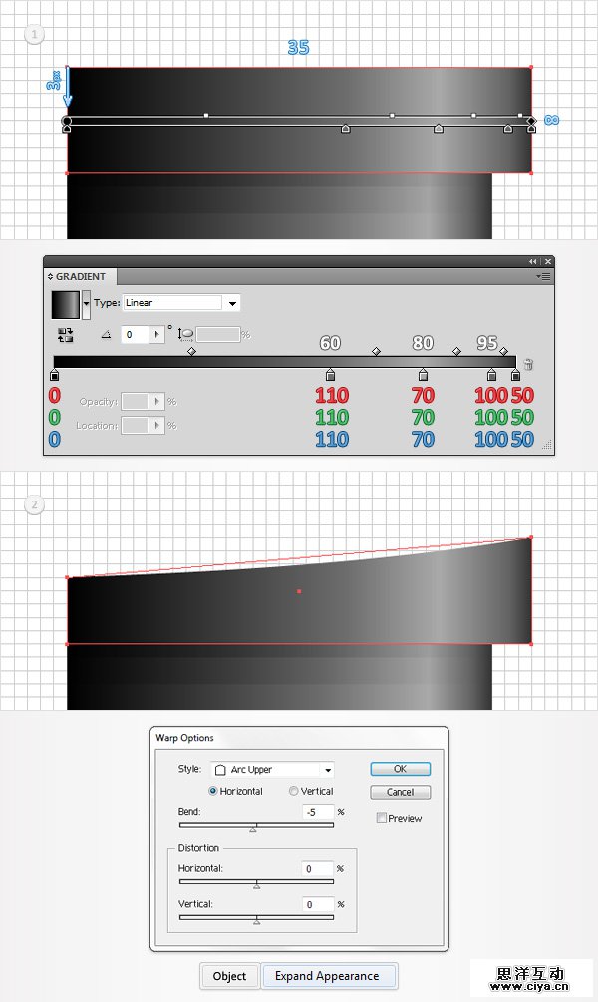The height and width of the screenshot is (1002, 598).
Task: Click the gradient midpoint diamond near 95
Action: pos(503,351)
